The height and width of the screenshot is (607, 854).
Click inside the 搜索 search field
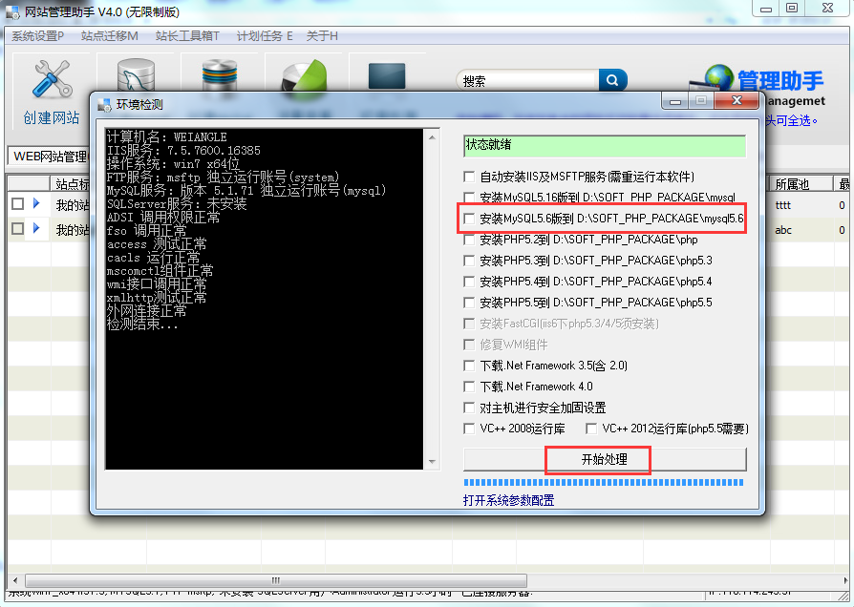coord(528,81)
